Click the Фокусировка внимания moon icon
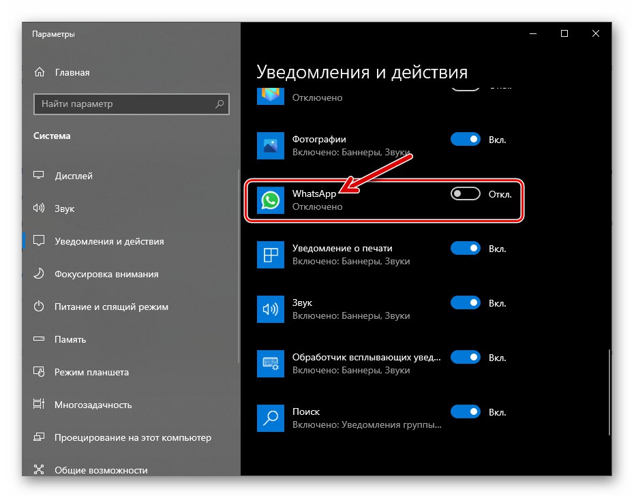Image resolution: width=634 pixels, height=498 pixels. pos(39,274)
